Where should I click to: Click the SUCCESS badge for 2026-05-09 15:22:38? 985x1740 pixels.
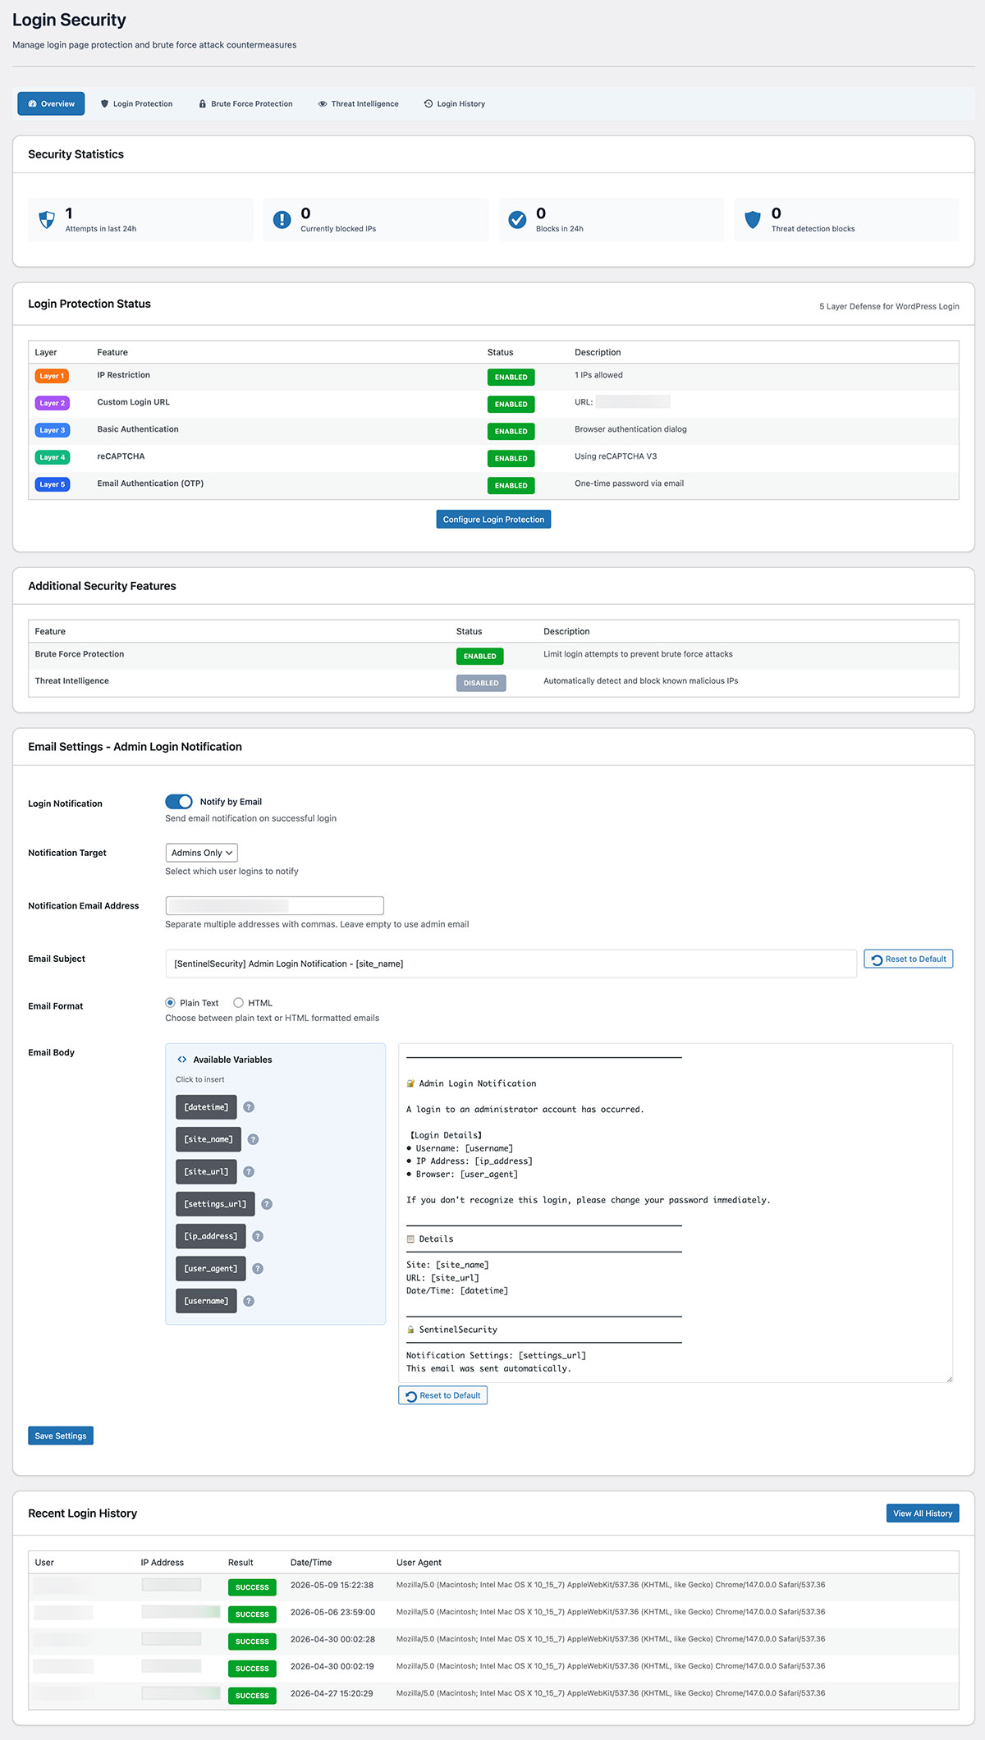tap(252, 1587)
